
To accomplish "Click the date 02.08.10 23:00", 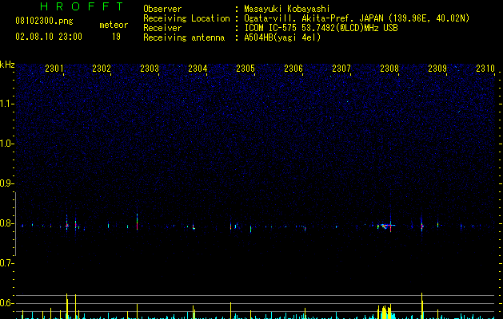I will [x=49, y=37].
